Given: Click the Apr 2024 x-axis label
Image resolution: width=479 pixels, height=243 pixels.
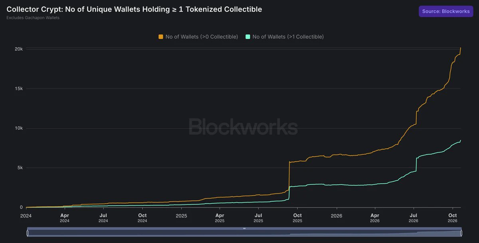Looking at the screenshot, I should [65, 218].
